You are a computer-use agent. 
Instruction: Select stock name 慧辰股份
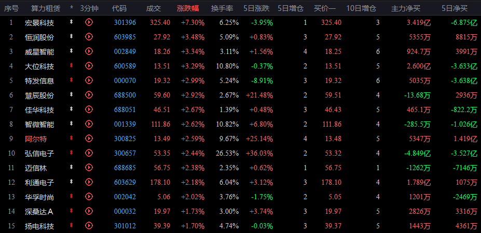(39, 95)
